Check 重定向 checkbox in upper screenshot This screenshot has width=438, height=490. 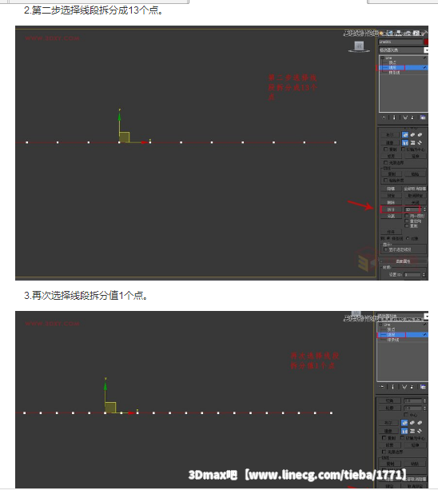407,221
